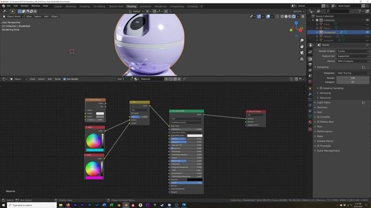The height and width of the screenshot is (208, 371).
Task: Pause the viewport render preview
Action: [x=303, y=17]
